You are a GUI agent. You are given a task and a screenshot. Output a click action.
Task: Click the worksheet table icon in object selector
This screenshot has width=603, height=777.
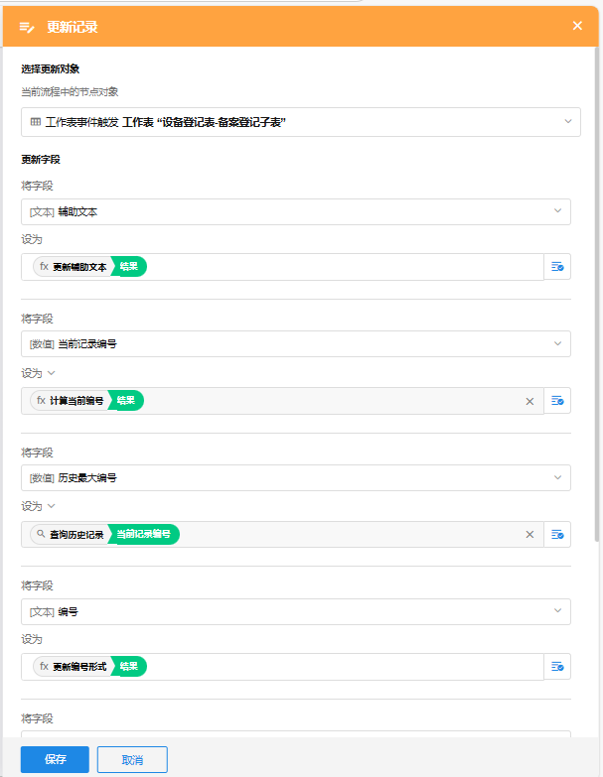tap(36, 122)
